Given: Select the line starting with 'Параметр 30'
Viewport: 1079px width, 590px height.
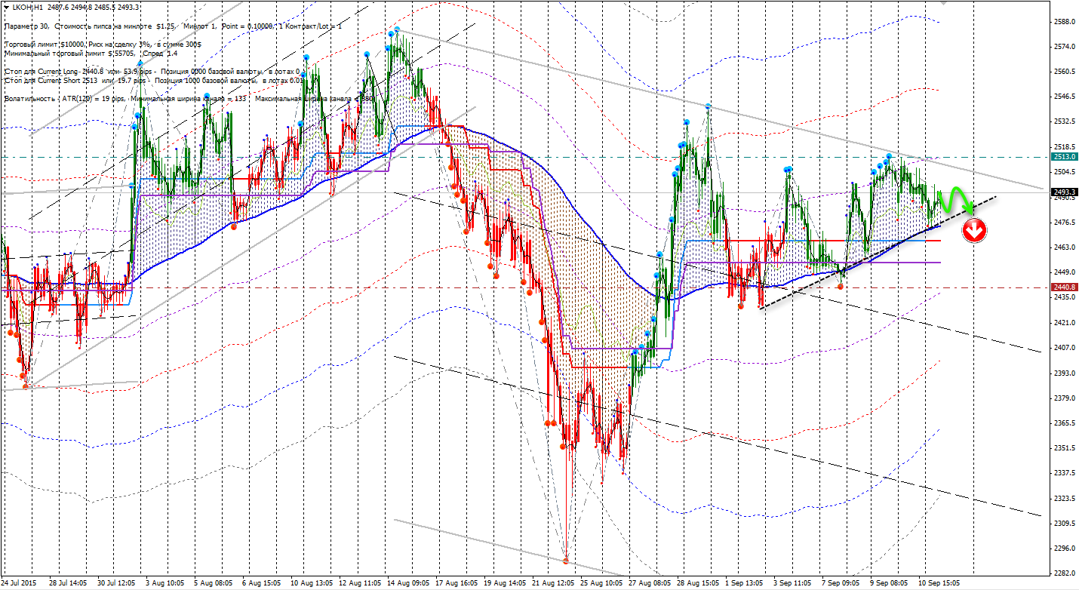Looking at the screenshot, I should [x=173, y=26].
